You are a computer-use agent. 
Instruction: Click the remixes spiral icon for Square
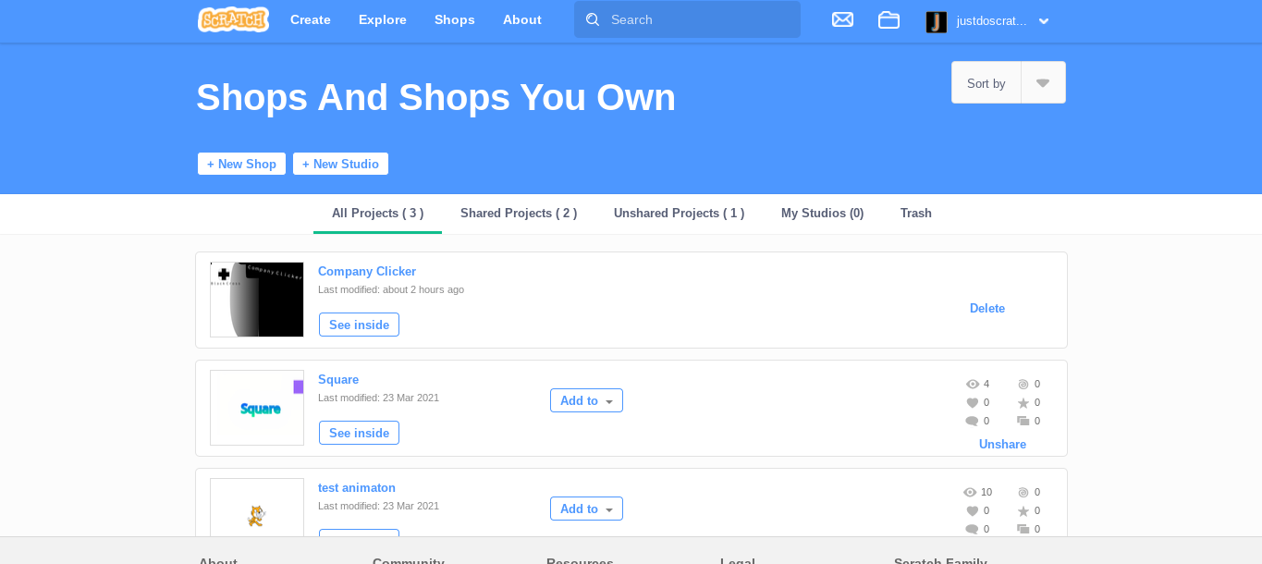pos(1023,384)
